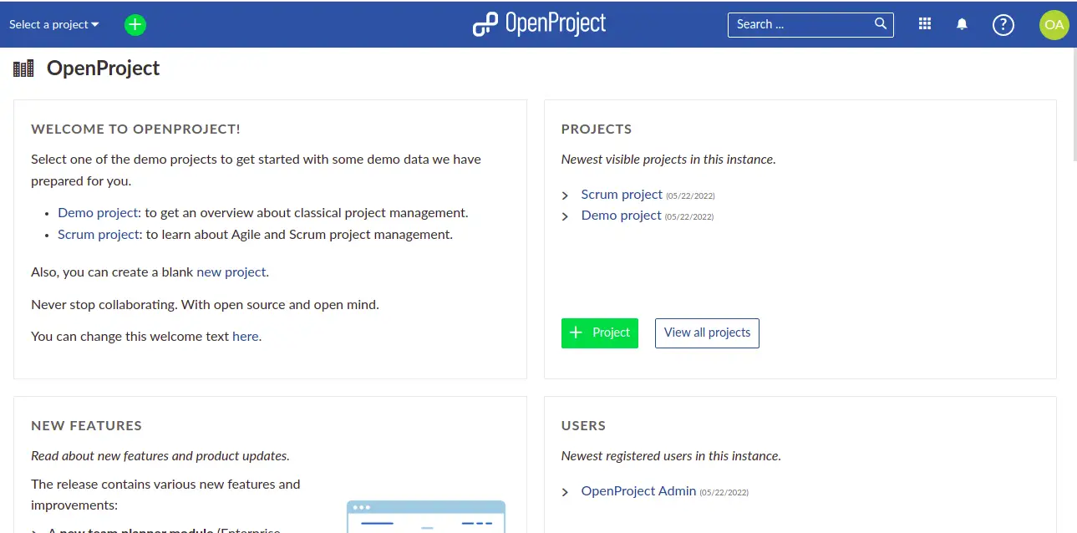
Task: Click the search magnifier icon
Action: click(881, 24)
